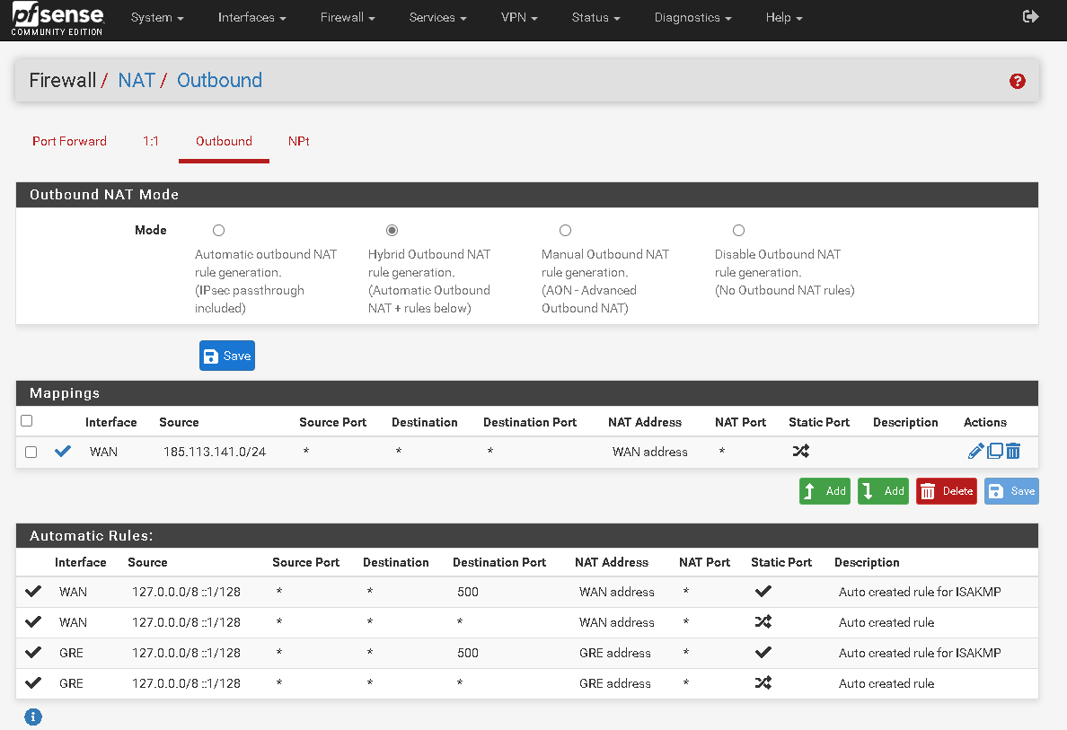Screen dimensions: 1067x730
Task: Open the pfSense logo home link
Action: (57, 19)
